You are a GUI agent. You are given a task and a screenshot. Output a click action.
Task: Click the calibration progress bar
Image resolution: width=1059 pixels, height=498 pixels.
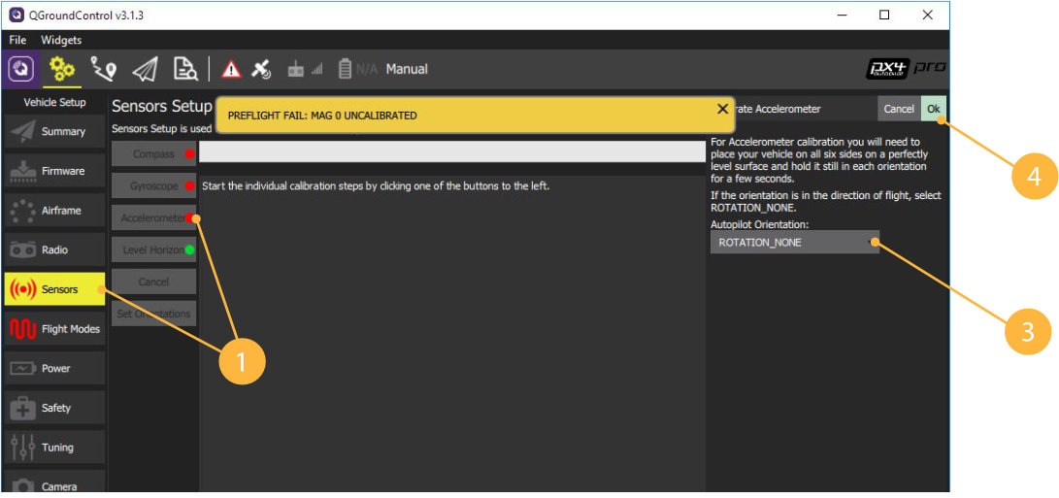click(x=451, y=152)
